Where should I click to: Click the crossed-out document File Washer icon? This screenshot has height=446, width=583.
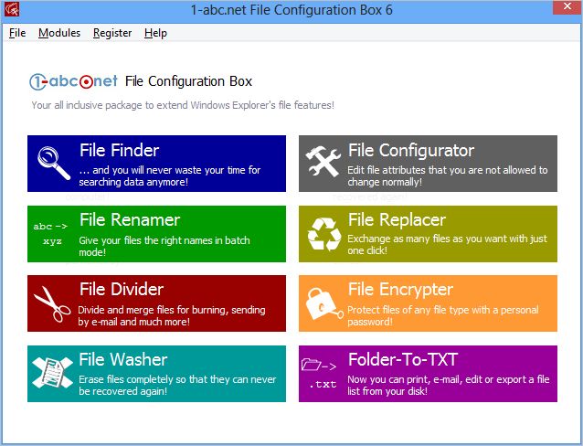(52, 373)
